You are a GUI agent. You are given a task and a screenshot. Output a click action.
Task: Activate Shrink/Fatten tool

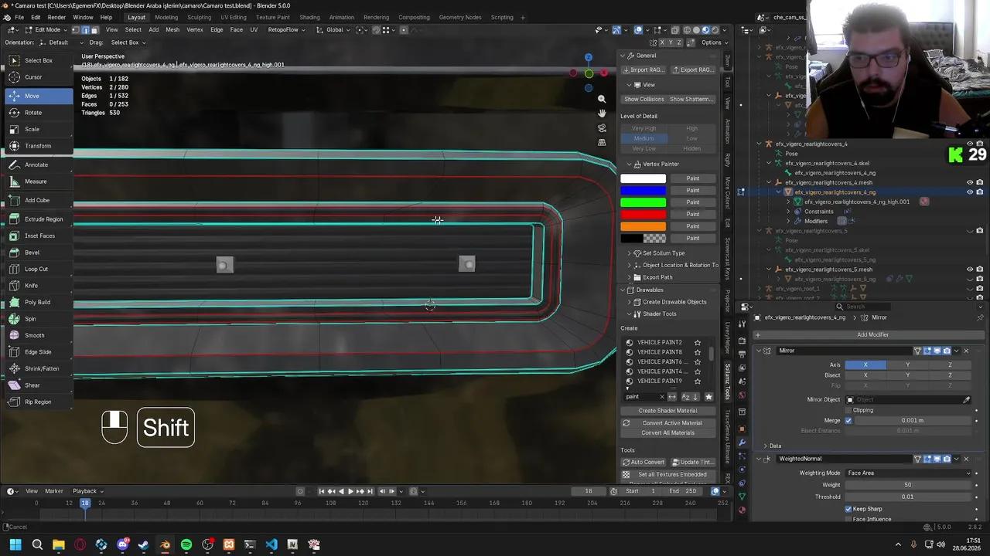coord(39,368)
